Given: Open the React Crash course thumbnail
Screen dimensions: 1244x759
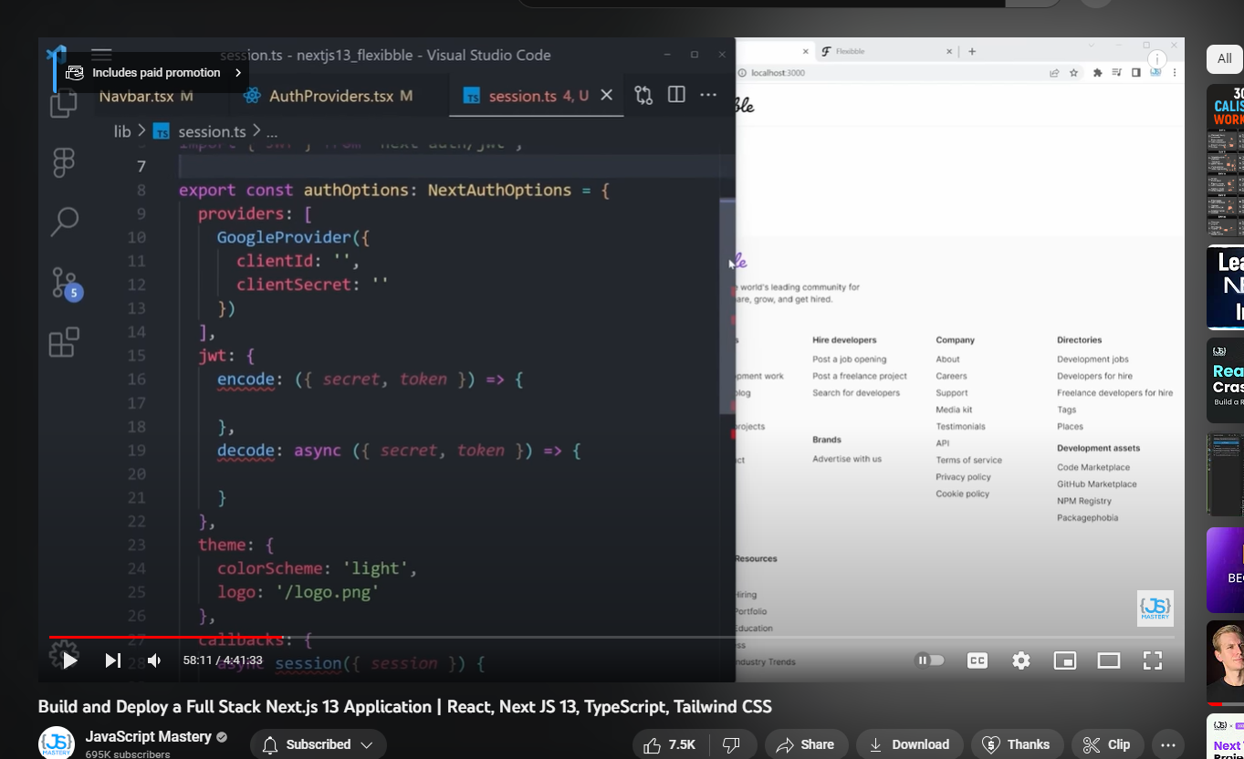Looking at the screenshot, I should pos(1225,380).
